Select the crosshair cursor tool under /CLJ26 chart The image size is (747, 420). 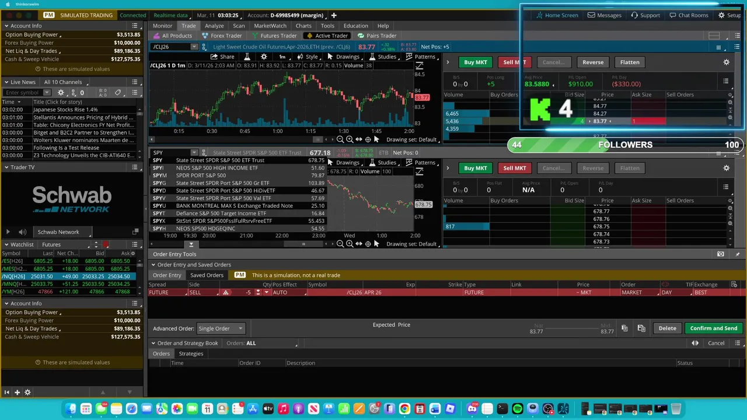point(368,139)
